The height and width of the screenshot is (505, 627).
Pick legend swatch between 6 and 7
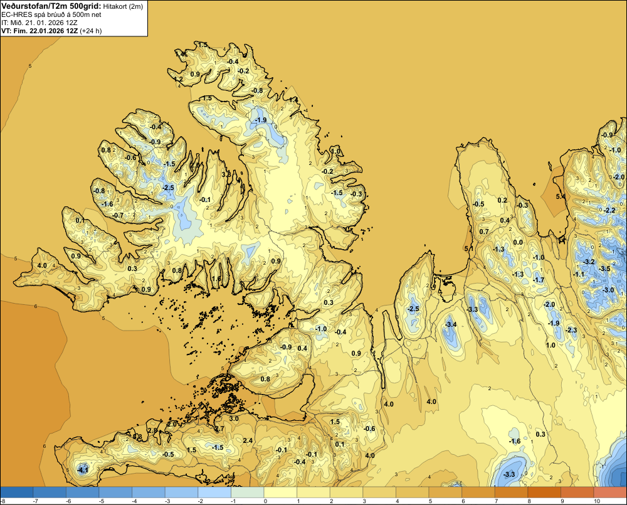click(x=478, y=492)
